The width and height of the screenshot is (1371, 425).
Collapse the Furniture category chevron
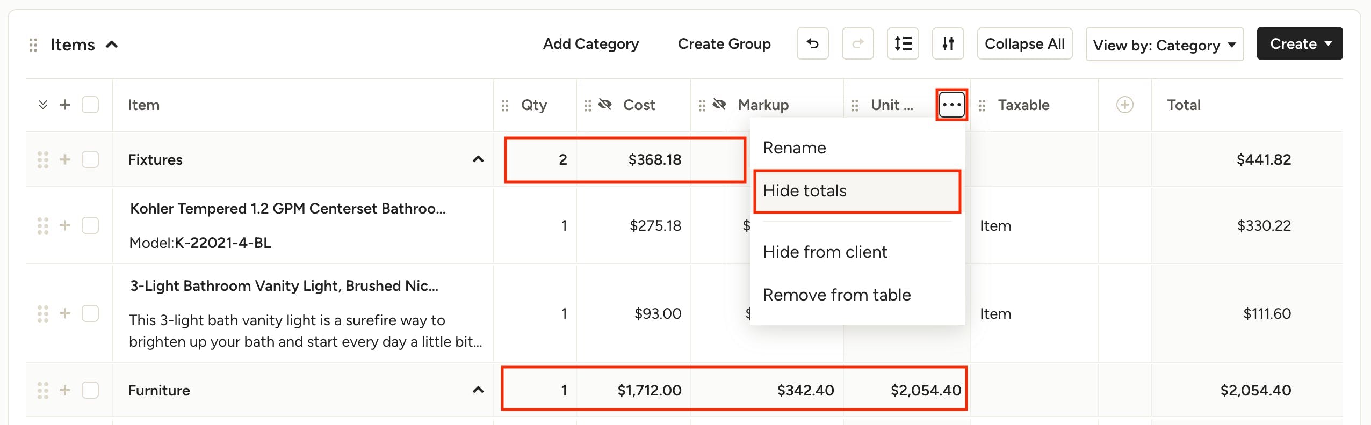(478, 390)
